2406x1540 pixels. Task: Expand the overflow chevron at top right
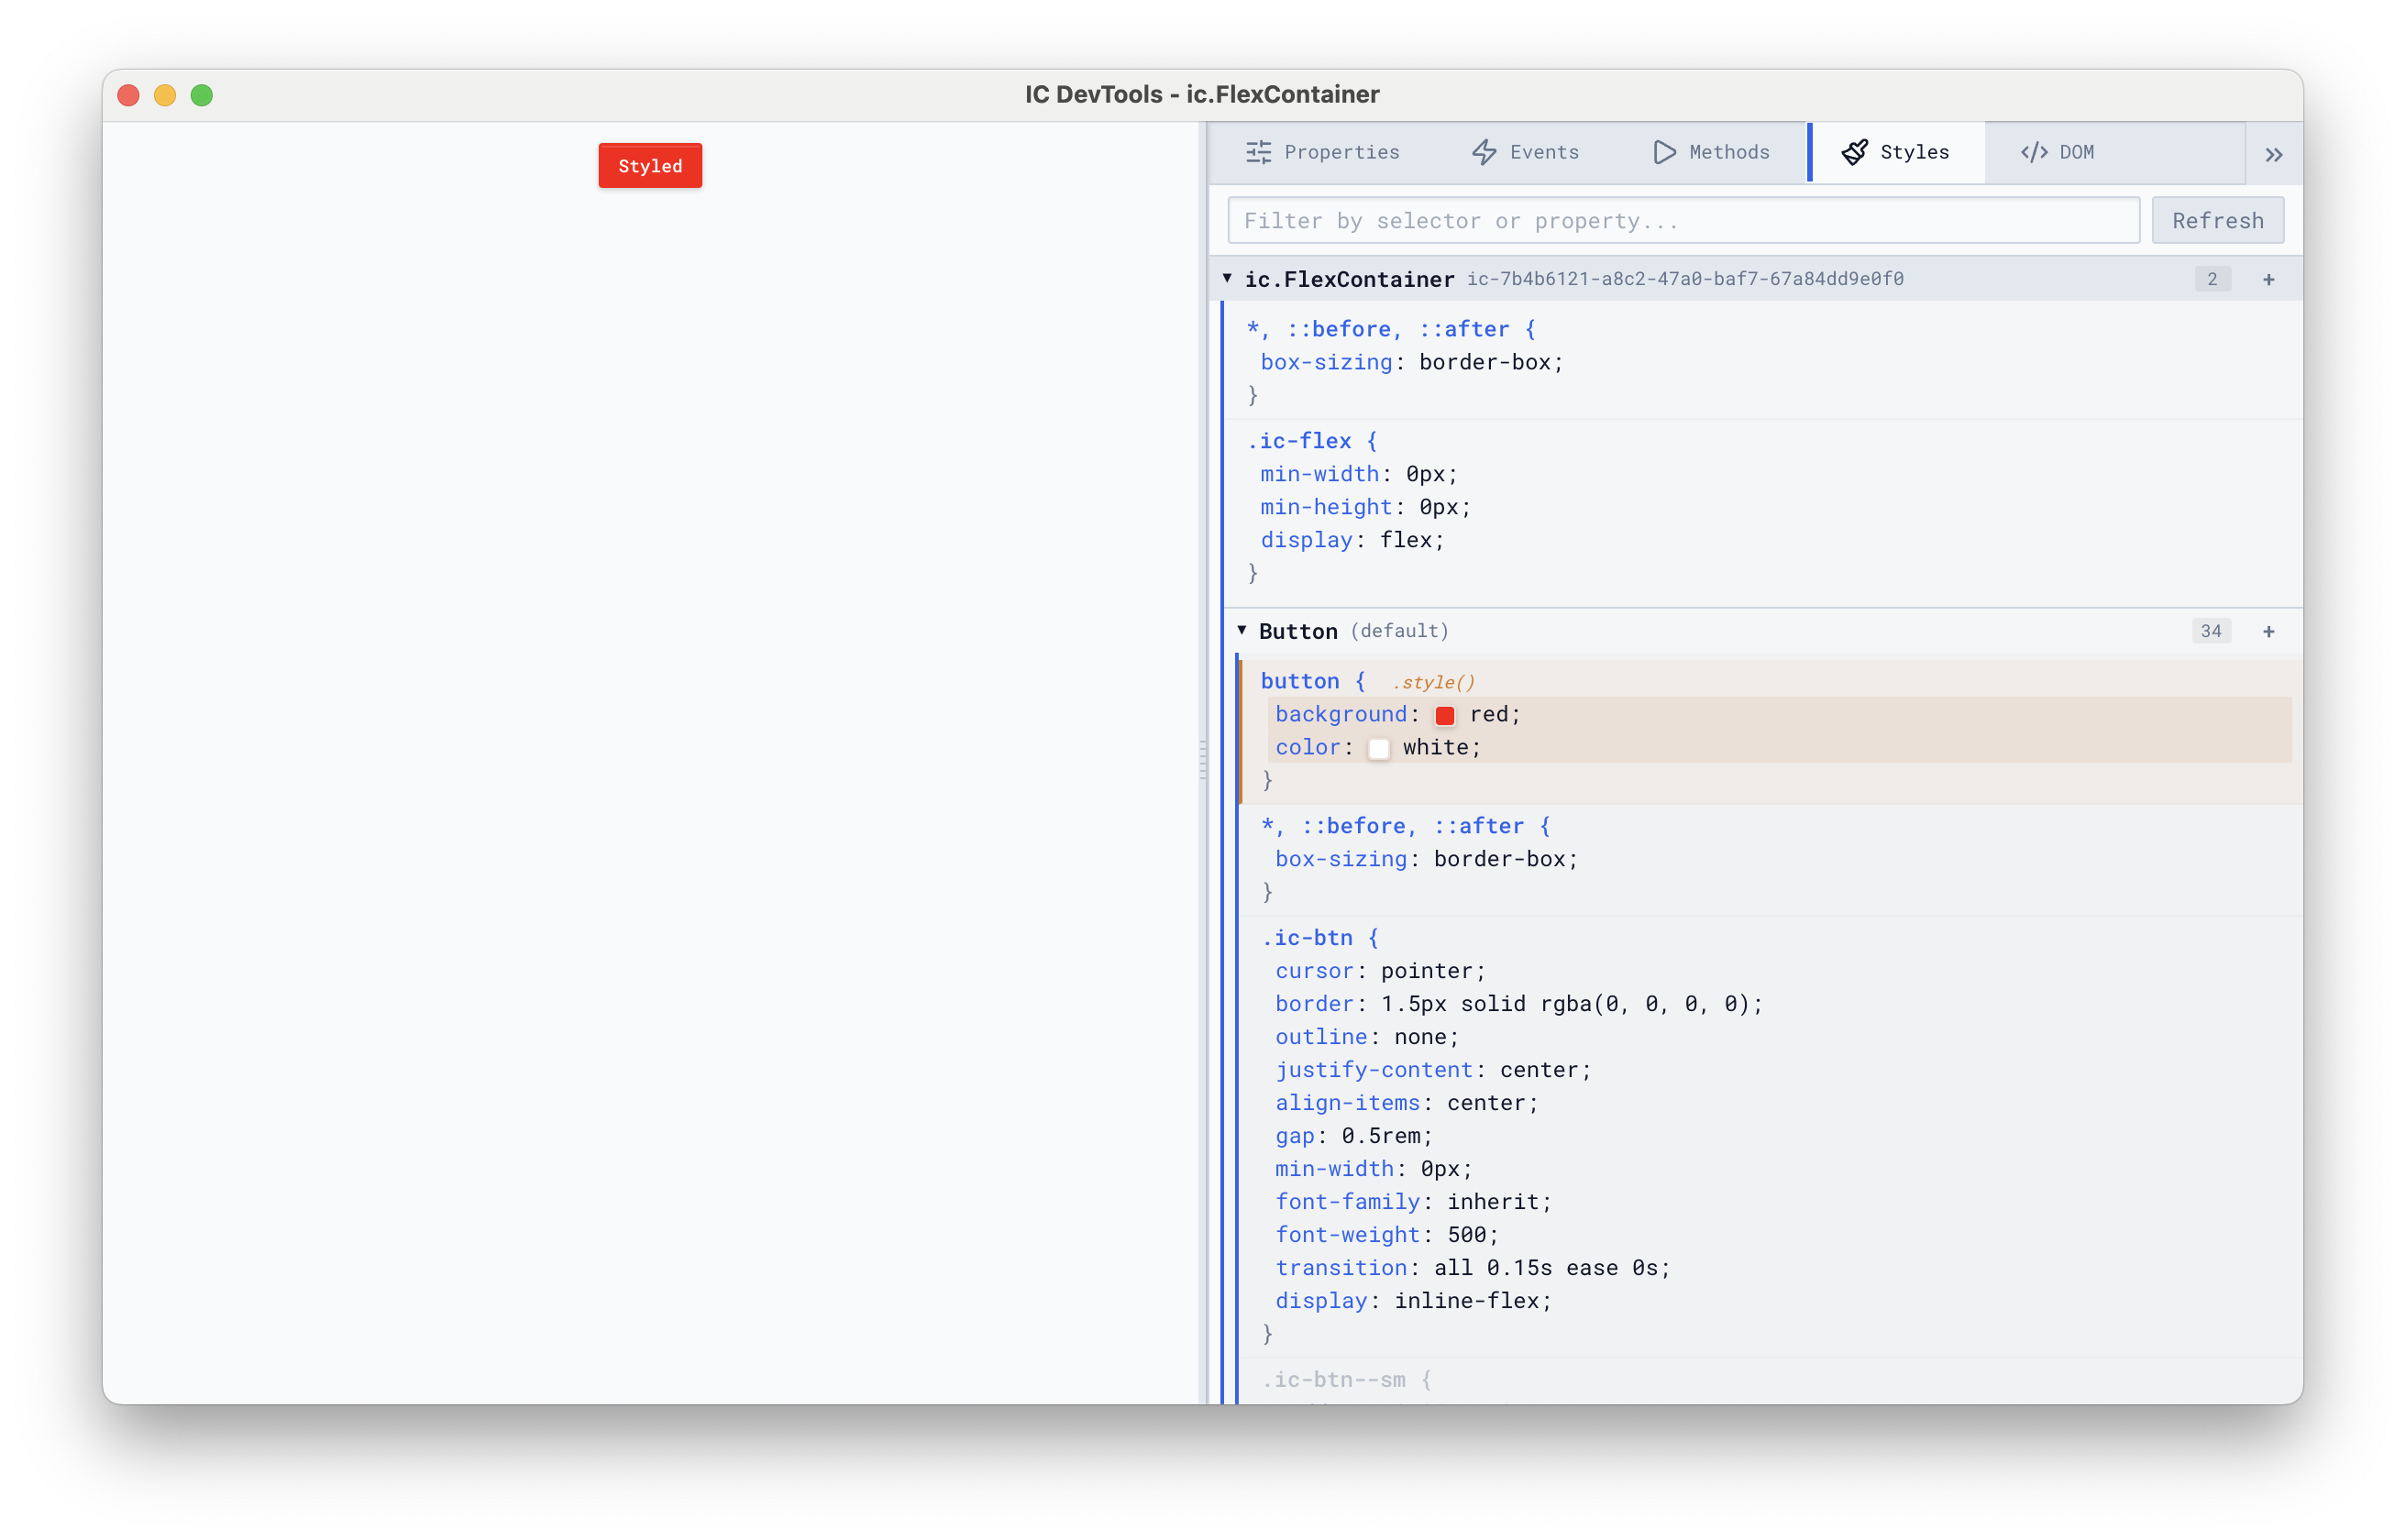point(2274,154)
